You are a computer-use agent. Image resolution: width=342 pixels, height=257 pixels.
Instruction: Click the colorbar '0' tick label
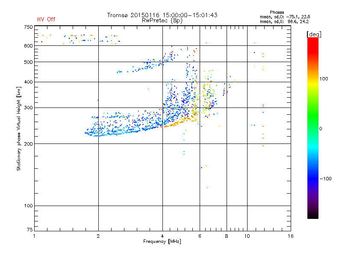coord(321,129)
